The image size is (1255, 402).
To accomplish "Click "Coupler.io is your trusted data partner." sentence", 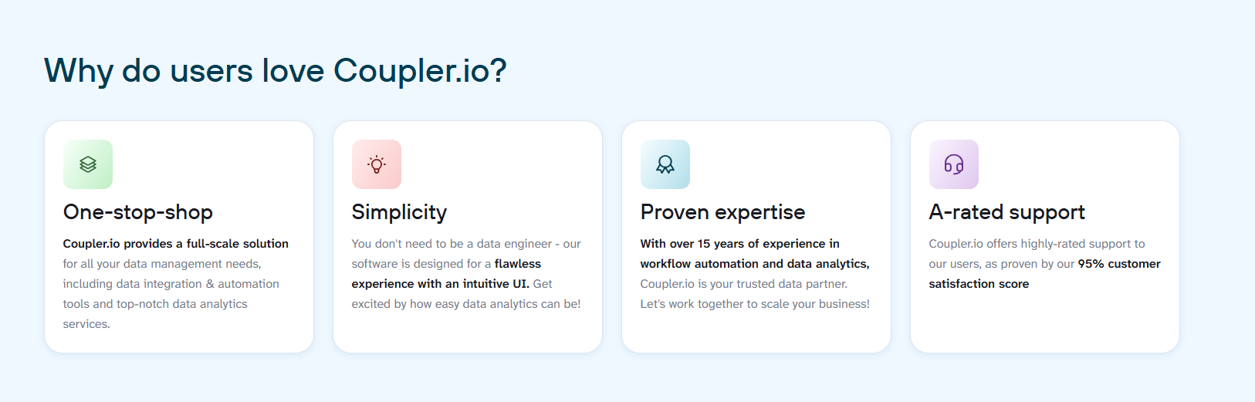I will (x=743, y=284).
